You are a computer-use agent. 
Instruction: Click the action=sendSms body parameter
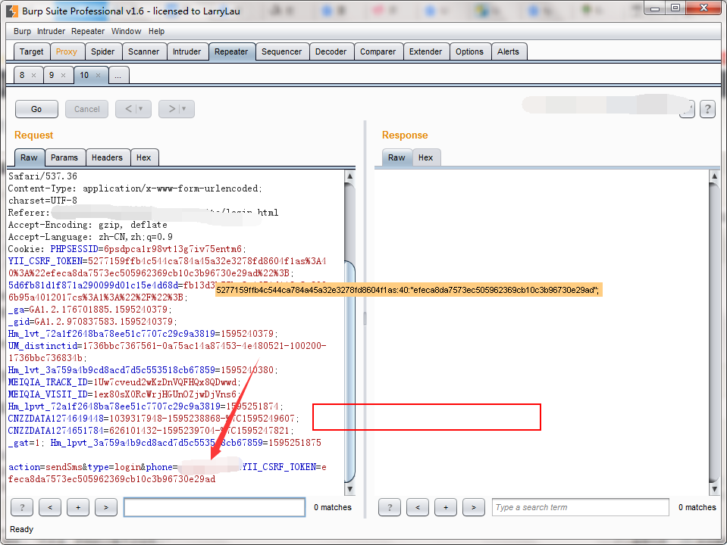pos(45,467)
